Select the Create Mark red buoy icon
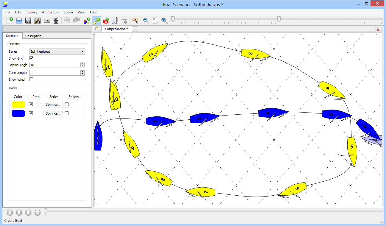The height and width of the screenshot is (226, 386). pyautogui.click(x=106, y=21)
